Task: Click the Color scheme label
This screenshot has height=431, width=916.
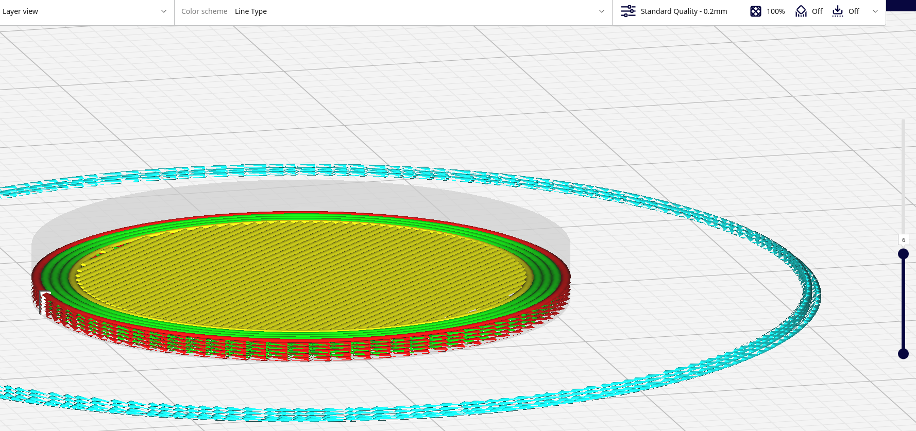Action: pos(204,11)
